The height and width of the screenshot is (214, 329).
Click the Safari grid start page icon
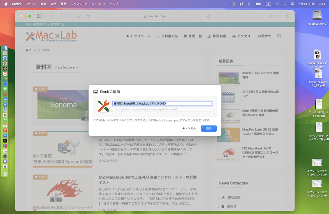(x=69, y=16)
